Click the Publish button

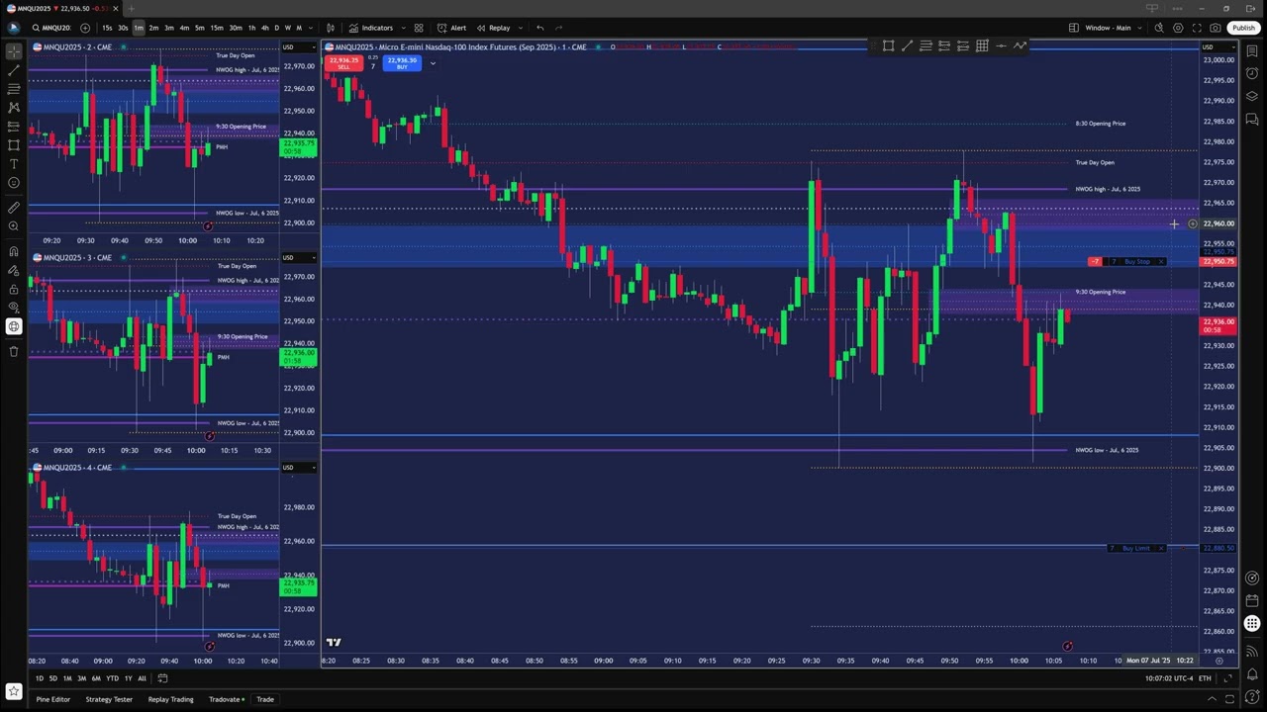click(x=1243, y=28)
